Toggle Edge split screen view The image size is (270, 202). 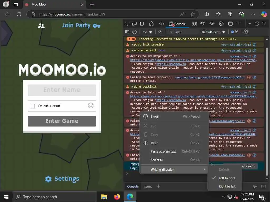[206, 14]
